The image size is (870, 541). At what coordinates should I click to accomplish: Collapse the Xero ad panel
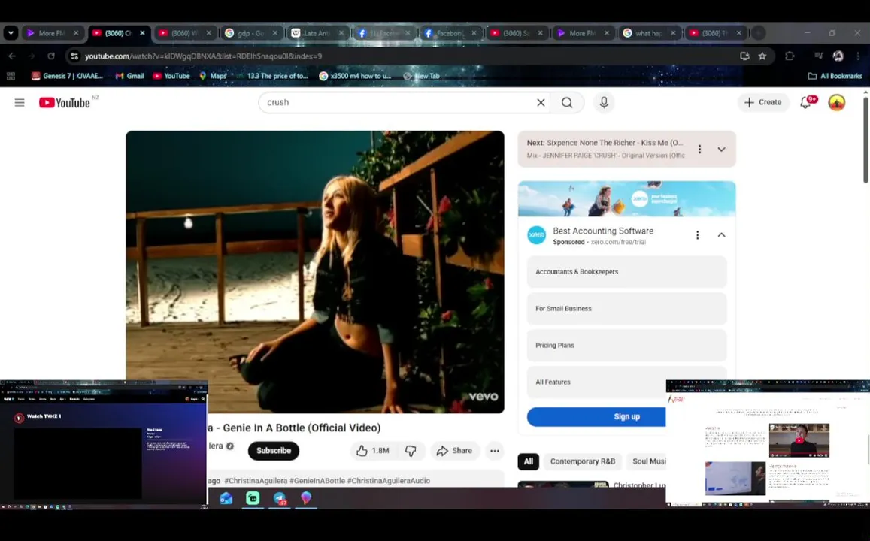click(721, 235)
